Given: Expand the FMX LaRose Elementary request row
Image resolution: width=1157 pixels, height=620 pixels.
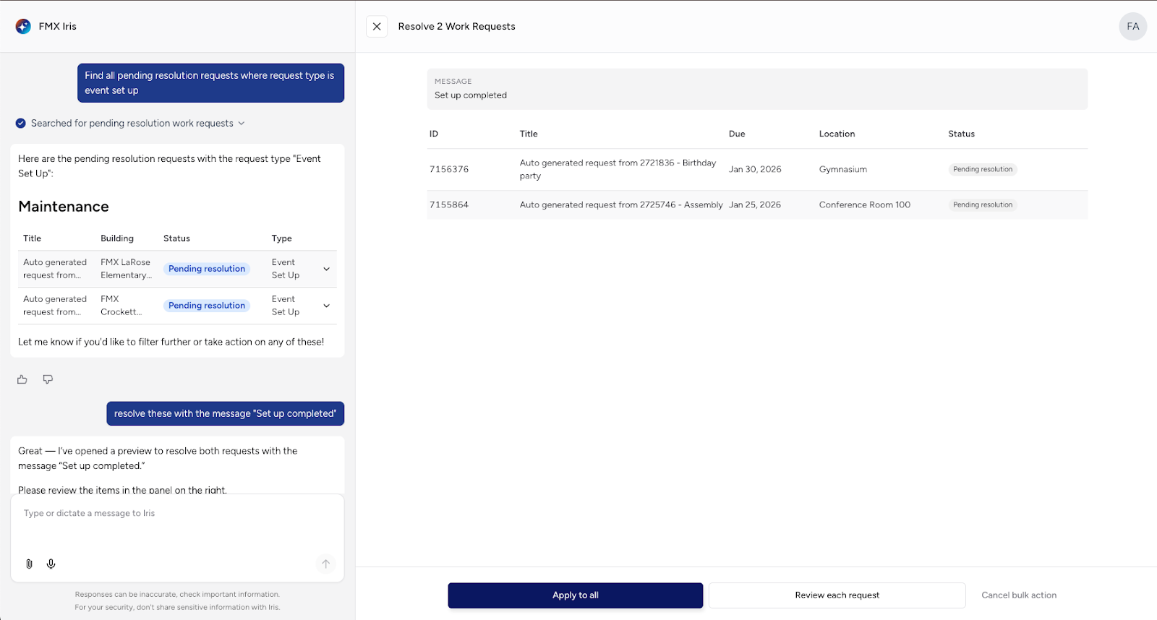Looking at the screenshot, I should tap(326, 269).
